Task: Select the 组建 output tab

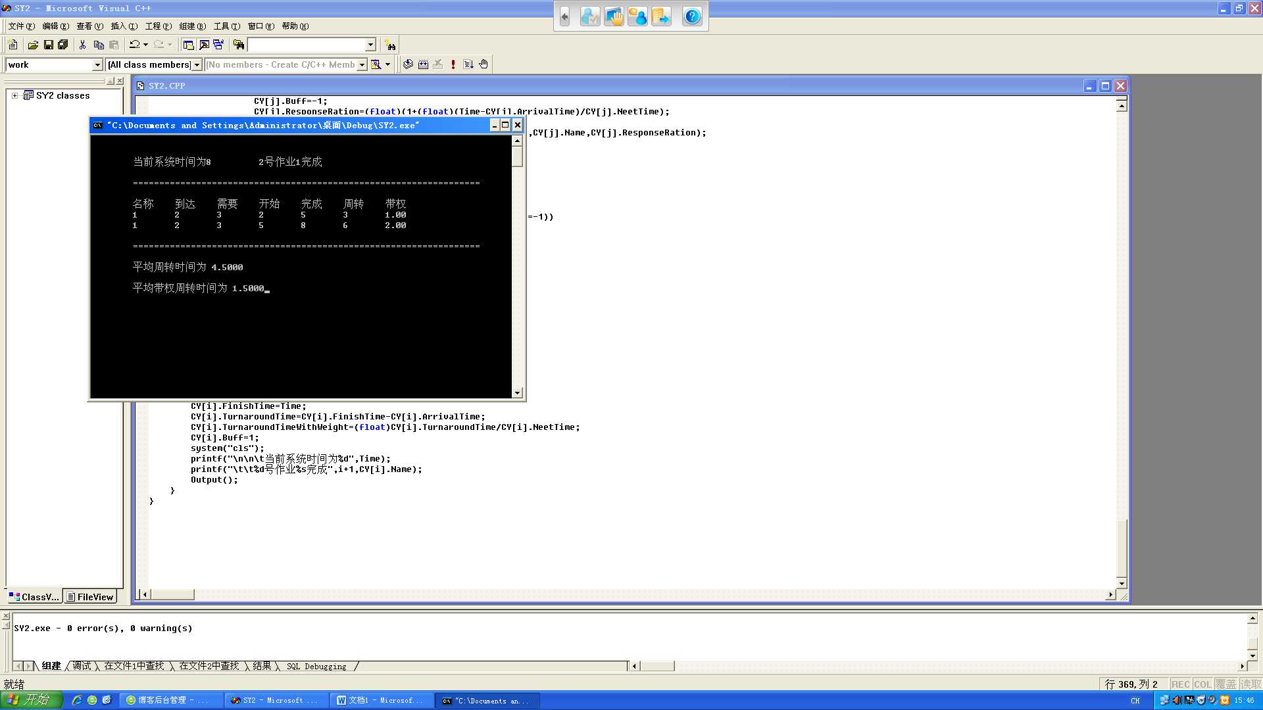Action: coord(51,666)
